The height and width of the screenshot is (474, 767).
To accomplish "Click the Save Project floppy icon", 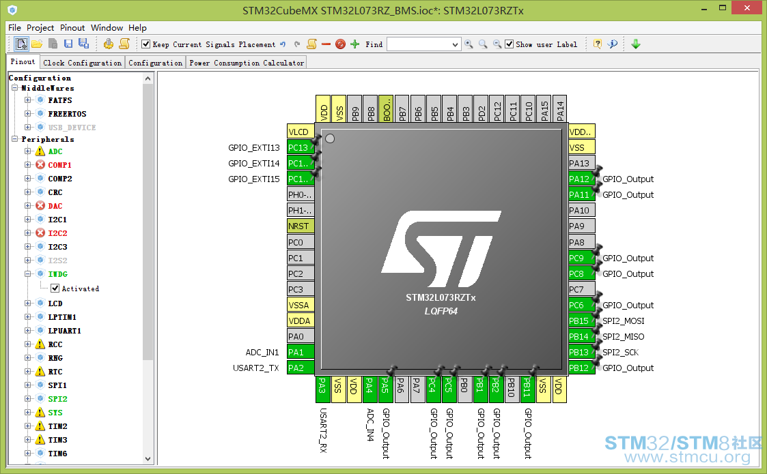I will [68, 44].
